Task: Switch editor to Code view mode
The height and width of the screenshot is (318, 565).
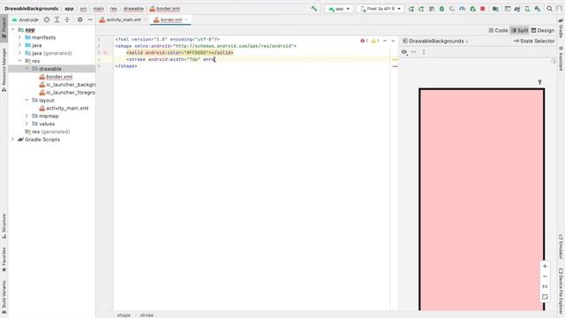Action: point(498,31)
